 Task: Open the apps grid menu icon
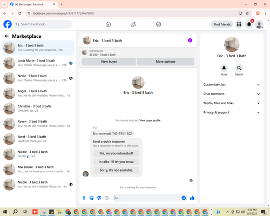tap(239, 24)
